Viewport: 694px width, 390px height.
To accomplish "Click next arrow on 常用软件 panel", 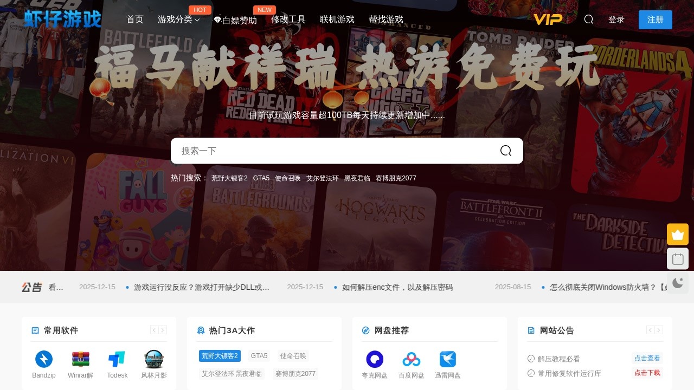I will (x=163, y=330).
